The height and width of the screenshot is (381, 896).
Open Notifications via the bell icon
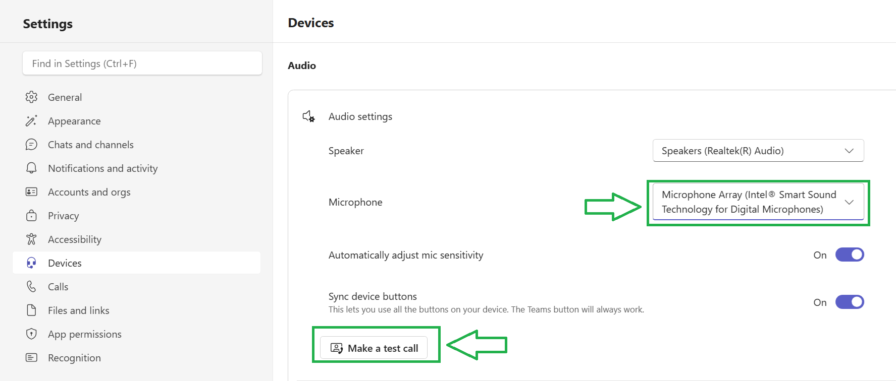[x=31, y=168]
